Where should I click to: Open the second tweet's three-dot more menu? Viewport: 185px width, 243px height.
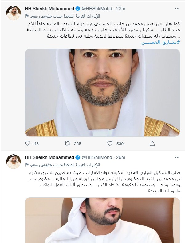[x=177, y=157]
